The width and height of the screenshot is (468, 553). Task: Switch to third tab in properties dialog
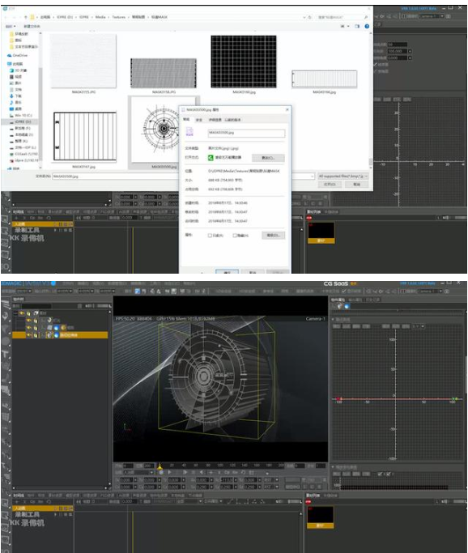tap(215, 120)
